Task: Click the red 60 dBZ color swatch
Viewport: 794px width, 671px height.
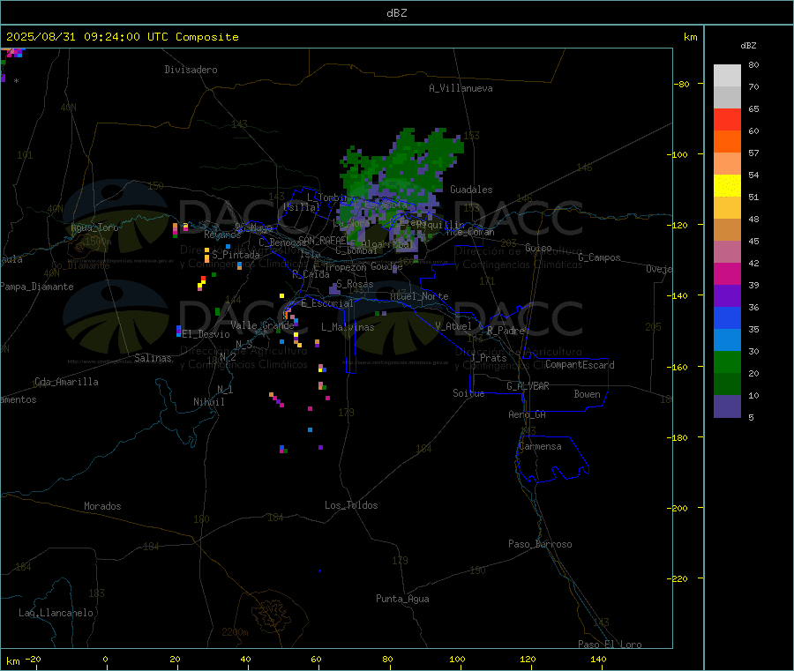Action: pos(727,119)
